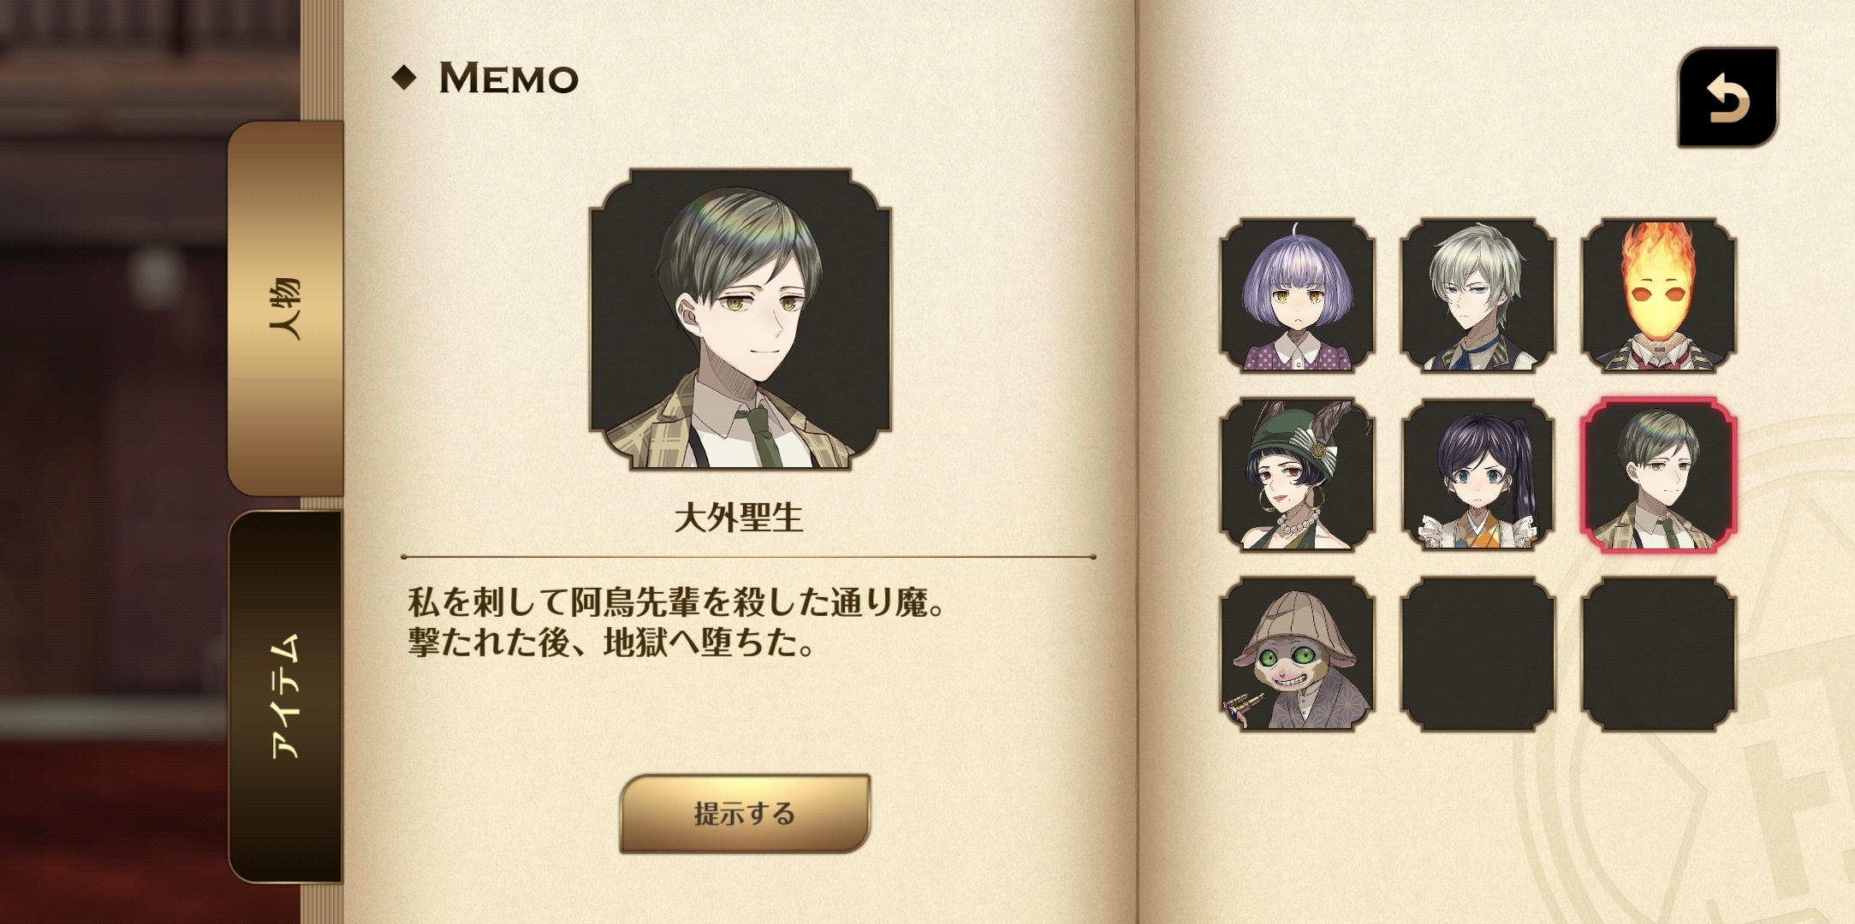Click the diamond bullet beside Memo
Viewport: 1855px width, 924px height.
tap(404, 78)
